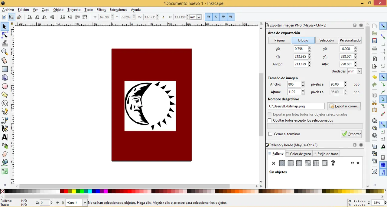The image size is (387, 207).
Task: Select the 3D box tool
Action: [x=5, y=78]
